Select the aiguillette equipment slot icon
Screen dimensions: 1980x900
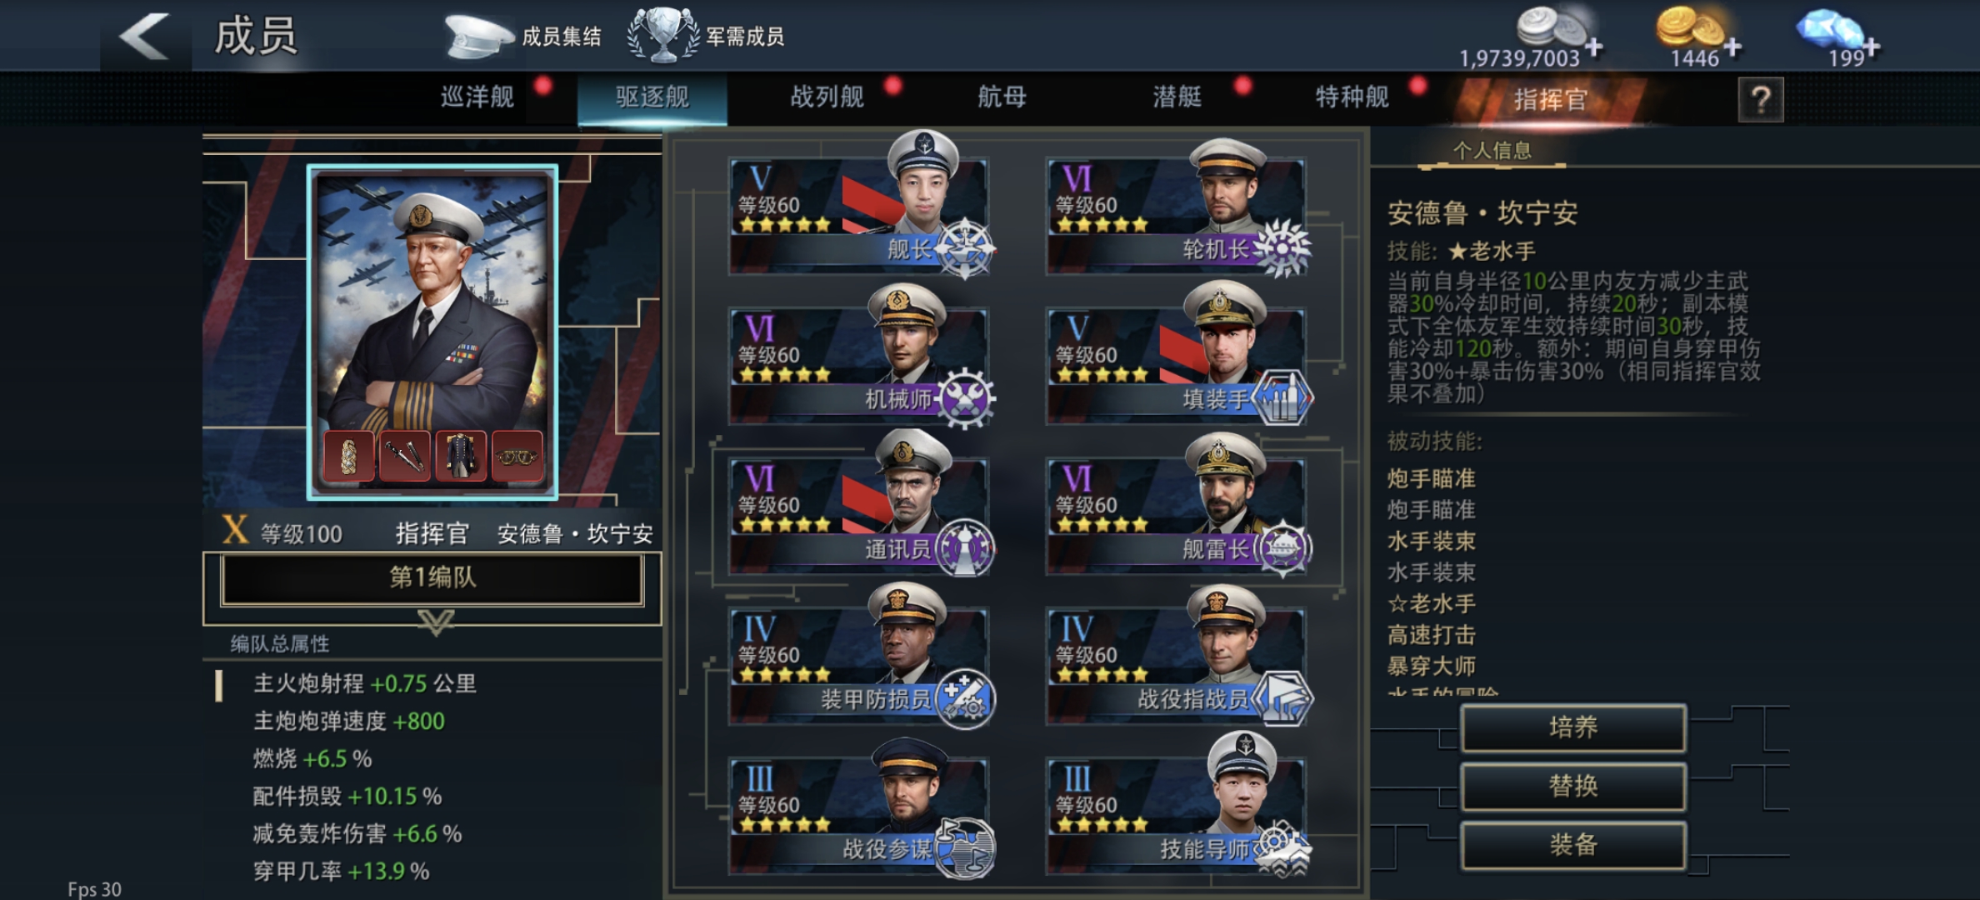[x=348, y=455]
